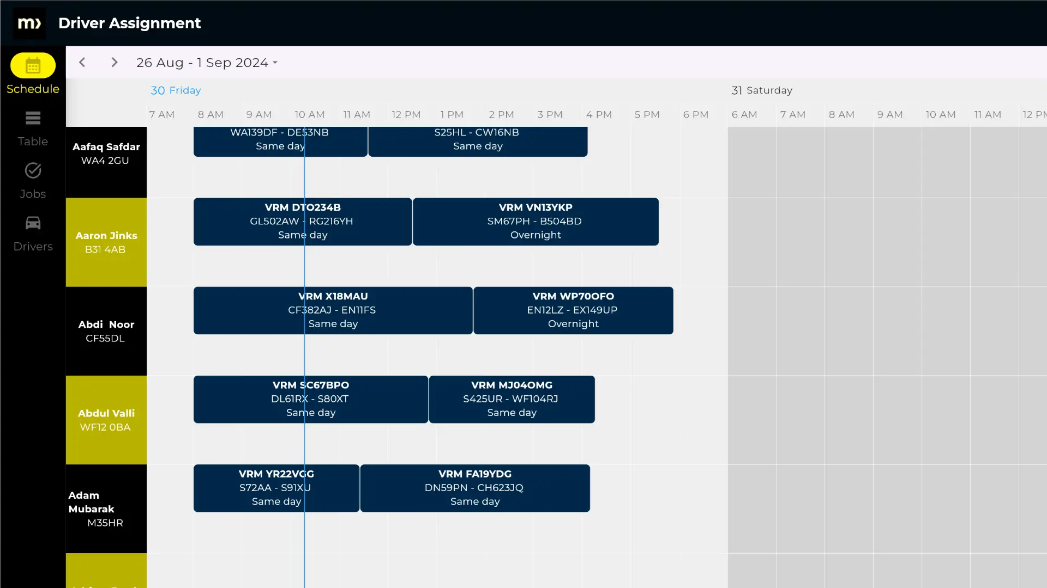Open job VRM YR22VGG

click(x=276, y=488)
